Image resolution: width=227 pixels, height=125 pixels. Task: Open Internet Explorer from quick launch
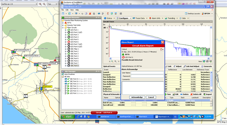pos(78,117)
